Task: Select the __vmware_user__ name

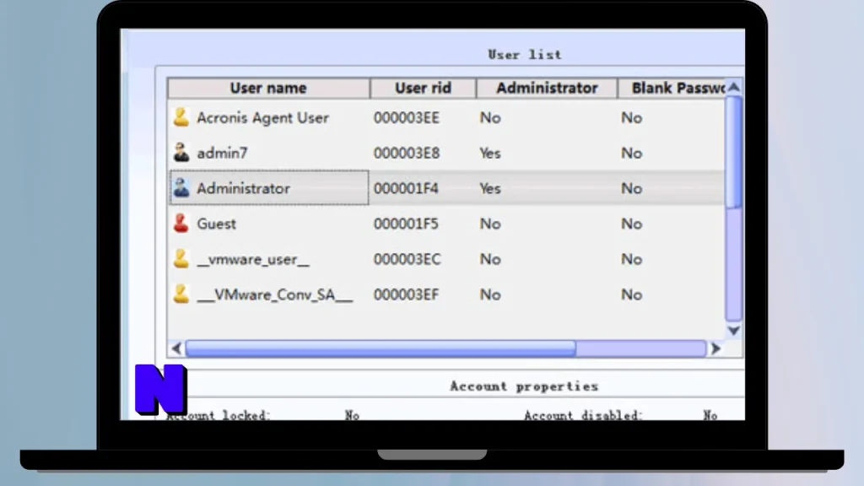Action: coord(253,259)
